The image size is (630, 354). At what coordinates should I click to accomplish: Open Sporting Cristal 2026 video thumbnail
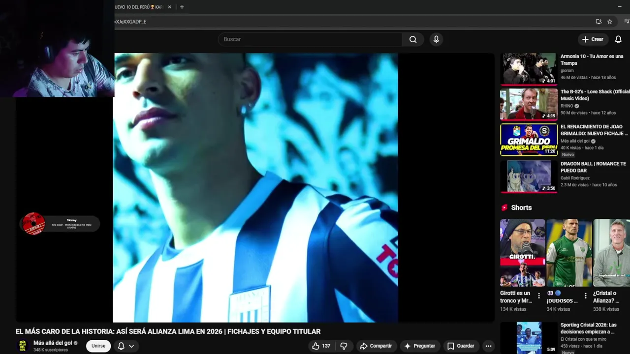coord(529,338)
